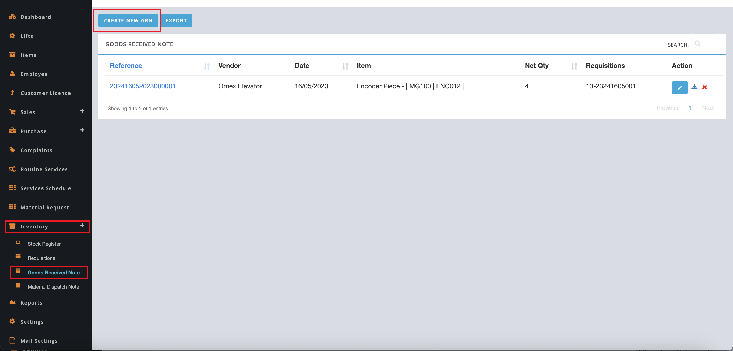Sort table by Net Qty arrows
The width and height of the screenshot is (733, 351).
click(x=574, y=66)
